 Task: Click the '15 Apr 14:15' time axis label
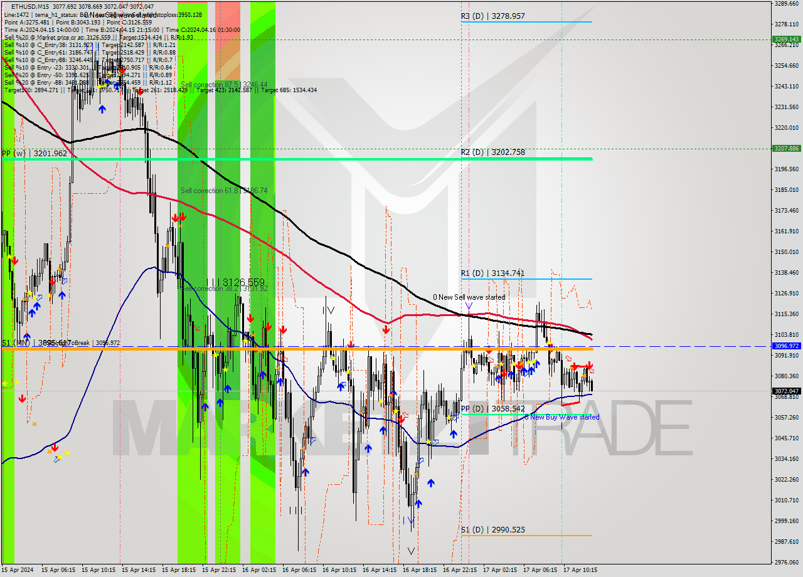coord(139,570)
